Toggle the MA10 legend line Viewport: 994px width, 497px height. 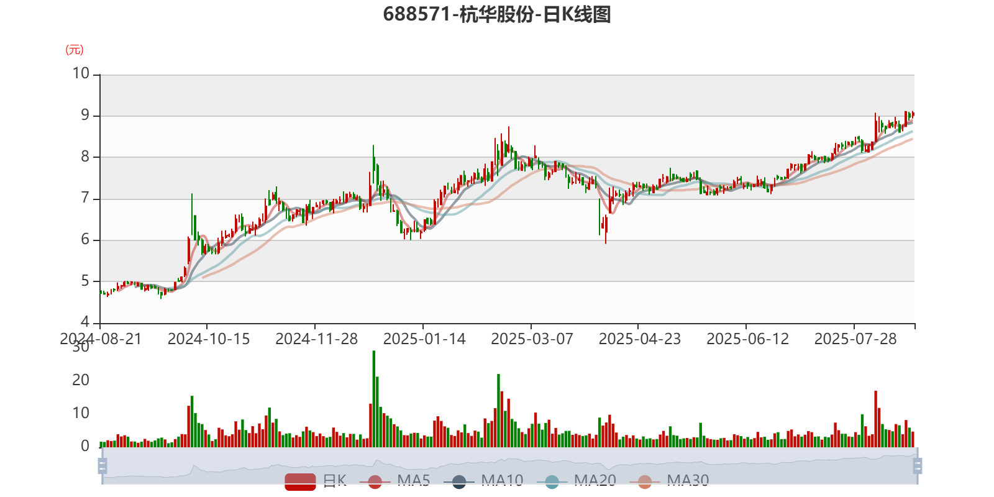pos(483,481)
